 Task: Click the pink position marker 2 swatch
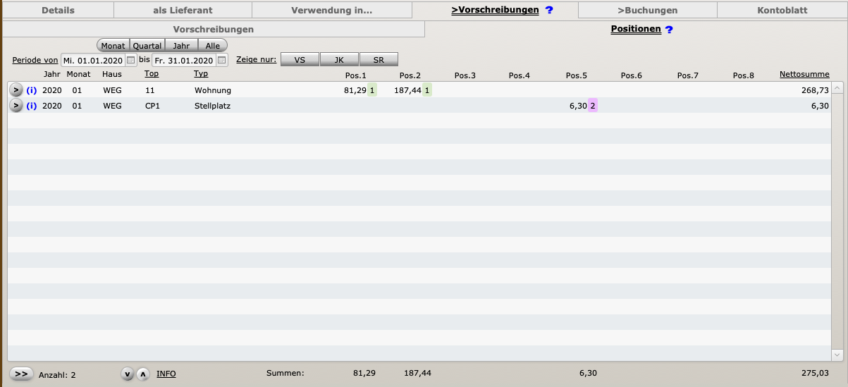(593, 106)
